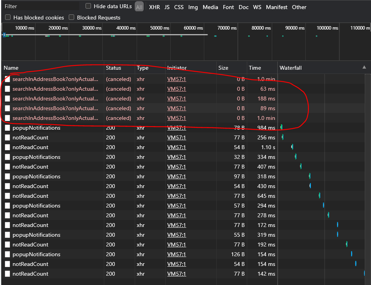Switch the filter to Img
The height and width of the screenshot is (285, 371).
coord(193,7)
